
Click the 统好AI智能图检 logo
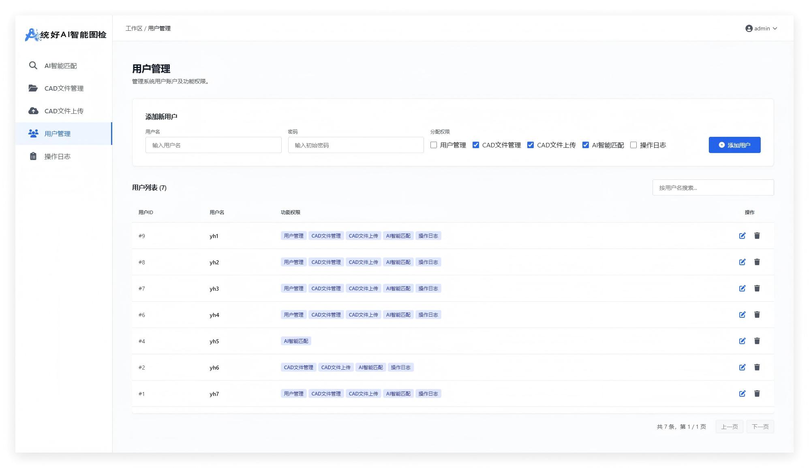[x=66, y=35]
